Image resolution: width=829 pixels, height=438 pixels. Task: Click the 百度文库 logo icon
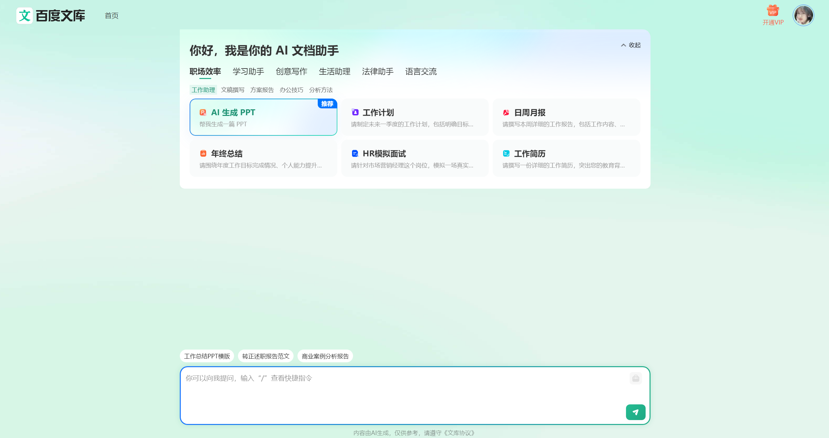[x=25, y=15]
